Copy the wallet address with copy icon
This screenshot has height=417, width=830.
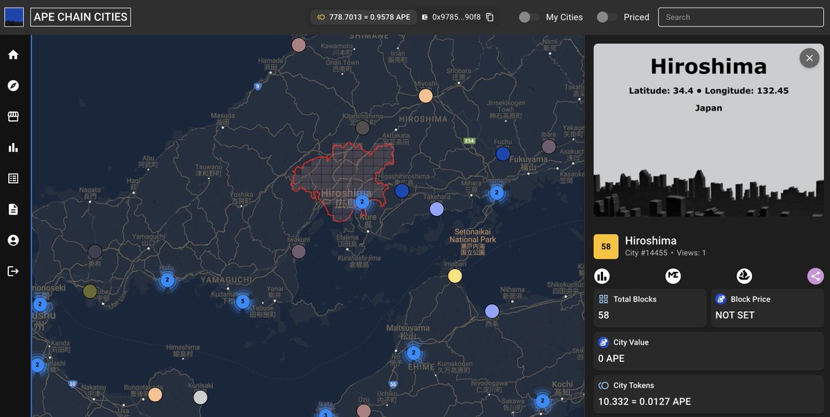tap(490, 17)
